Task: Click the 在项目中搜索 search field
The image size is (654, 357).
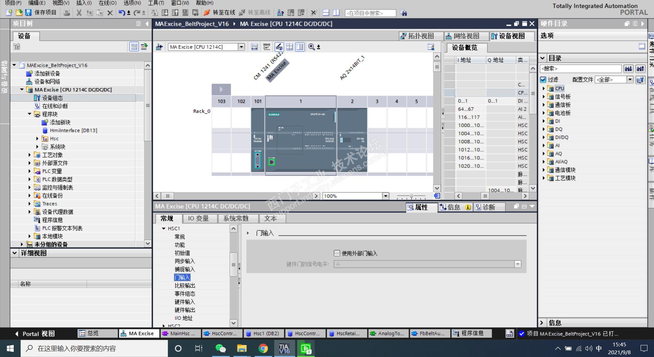Action: [x=370, y=13]
